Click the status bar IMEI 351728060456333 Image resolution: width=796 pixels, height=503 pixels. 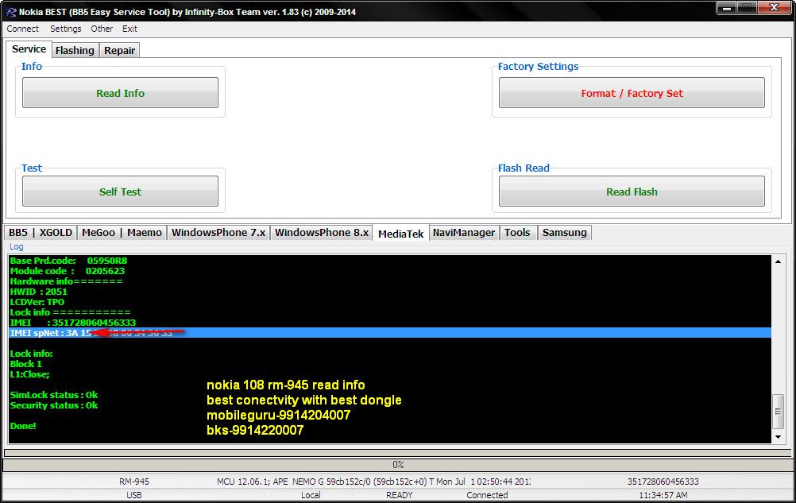pos(663,482)
